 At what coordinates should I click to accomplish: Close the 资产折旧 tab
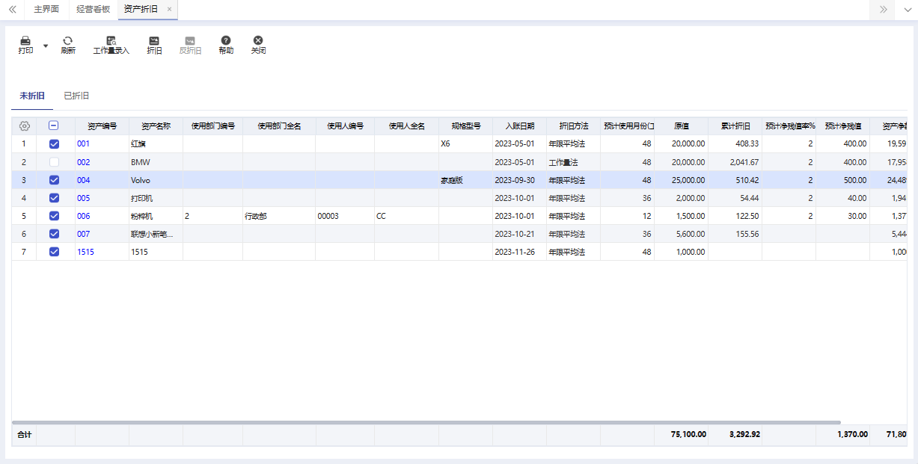point(169,10)
